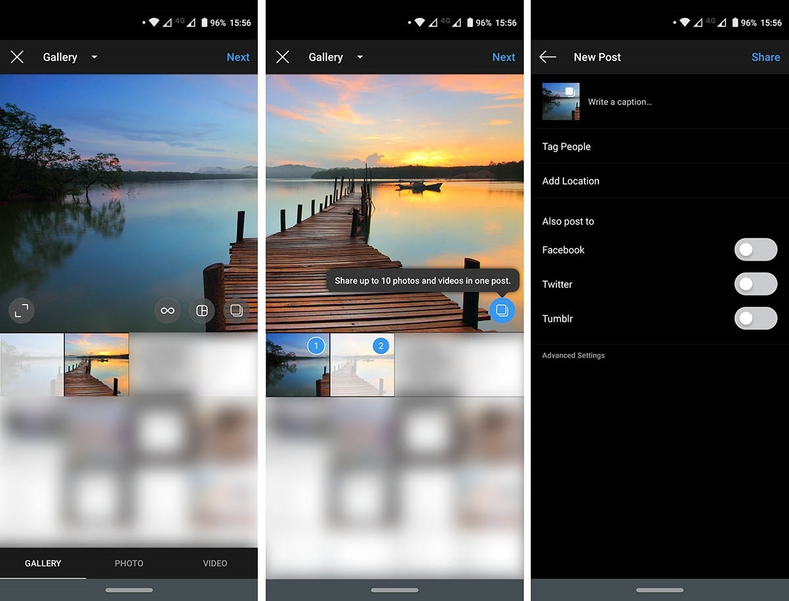Image resolution: width=789 pixels, height=601 pixels.
Task: Switch to the PHOTO tab
Action: (x=129, y=563)
